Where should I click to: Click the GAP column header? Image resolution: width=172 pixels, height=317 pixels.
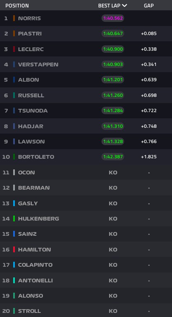coord(149,6)
